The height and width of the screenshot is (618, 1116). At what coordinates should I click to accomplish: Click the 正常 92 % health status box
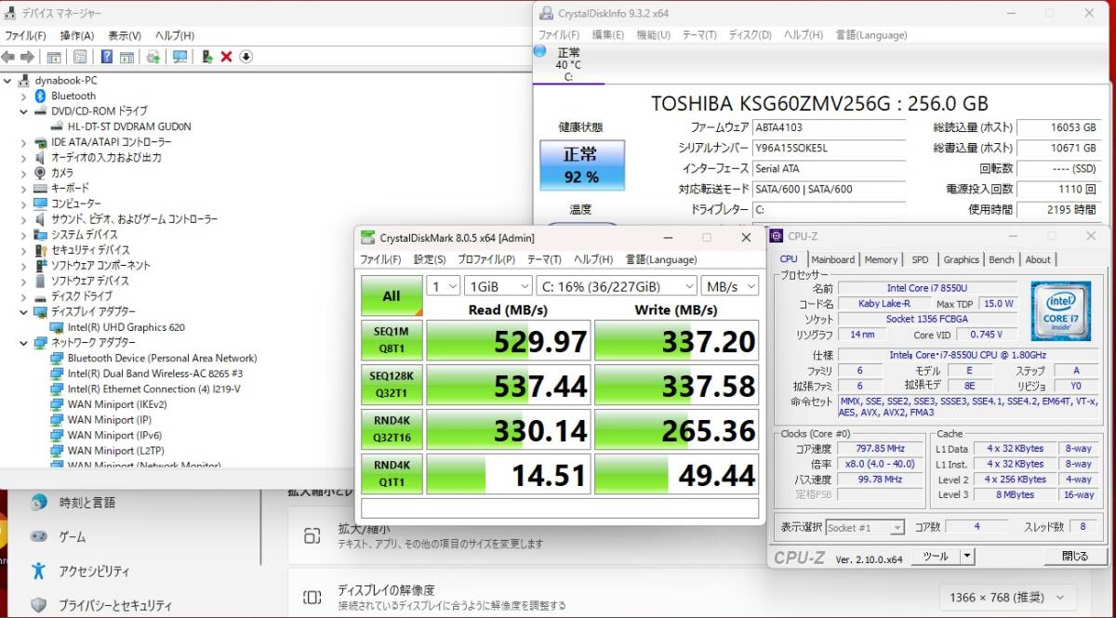click(582, 165)
